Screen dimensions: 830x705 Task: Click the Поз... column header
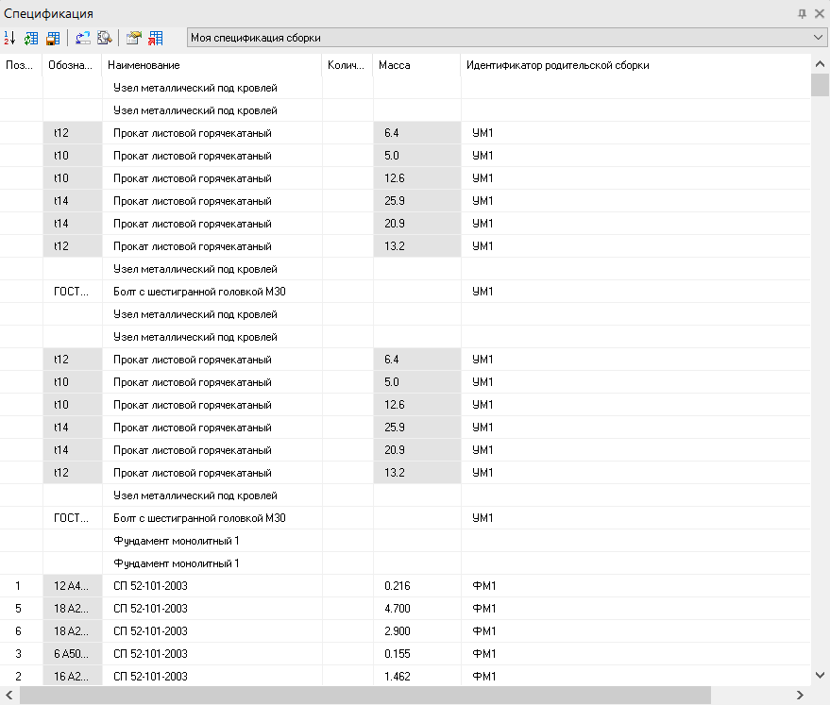(21, 65)
